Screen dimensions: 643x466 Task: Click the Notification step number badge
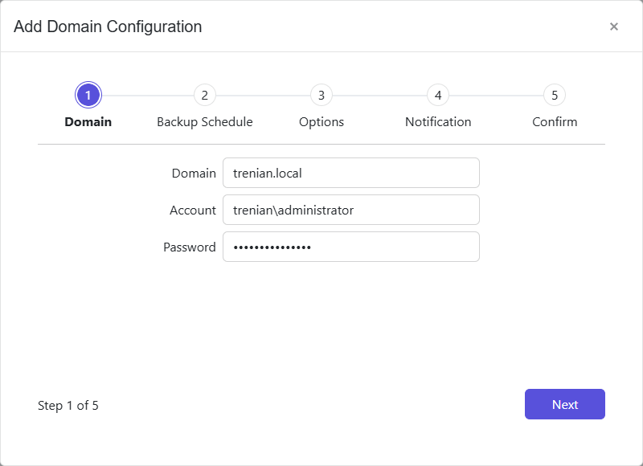[438, 94]
